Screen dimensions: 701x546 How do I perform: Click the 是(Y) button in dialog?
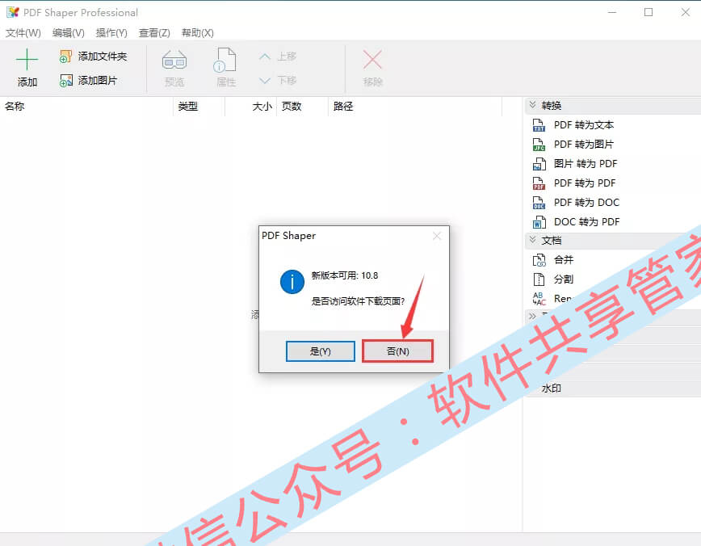tap(320, 351)
